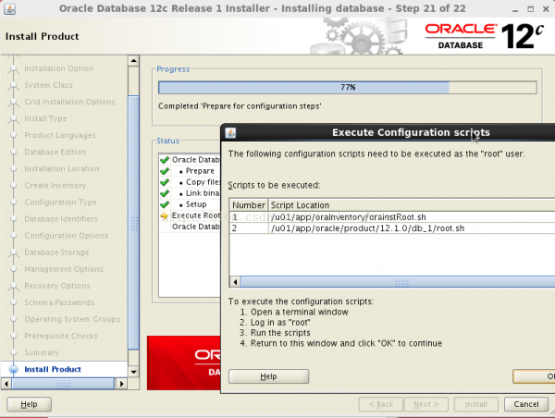Screen dimensions: 555x418
Task: Click sidebar scrollbar up arrow
Action: click(133, 61)
